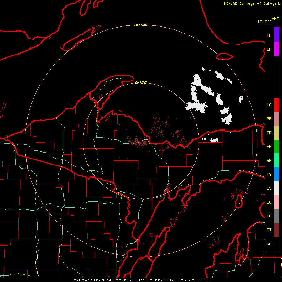
Task: Click the HA red legend swatch
Action: (277, 105)
